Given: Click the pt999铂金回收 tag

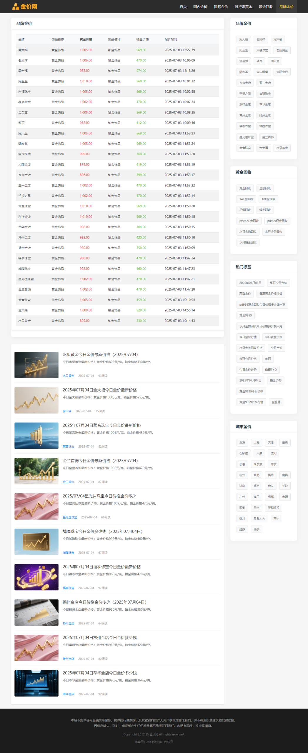Looking at the screenshot, I should [249, 221].
